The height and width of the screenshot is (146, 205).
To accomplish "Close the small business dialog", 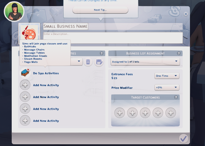I will (186, 14).
